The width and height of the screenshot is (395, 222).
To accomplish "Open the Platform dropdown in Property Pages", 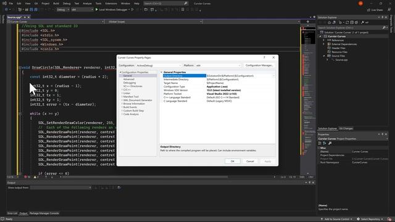I will click(218, 65).
